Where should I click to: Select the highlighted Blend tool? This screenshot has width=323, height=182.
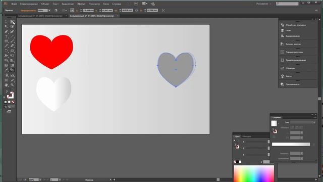coord(12,70)
